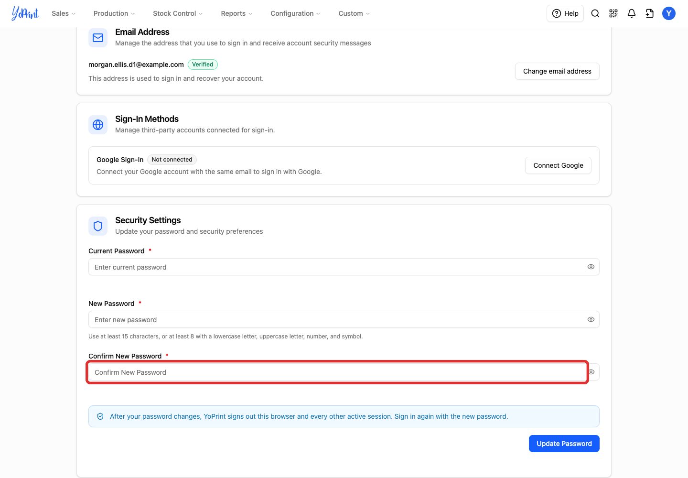Expand the Sales menu

(x=64, y=13)
